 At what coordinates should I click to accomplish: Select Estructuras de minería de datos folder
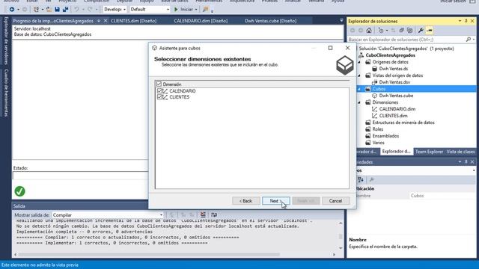(403, 123)
